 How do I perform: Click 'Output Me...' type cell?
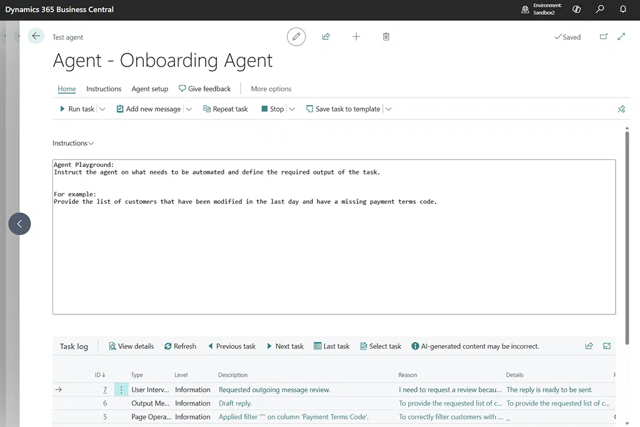click(150, 403)
